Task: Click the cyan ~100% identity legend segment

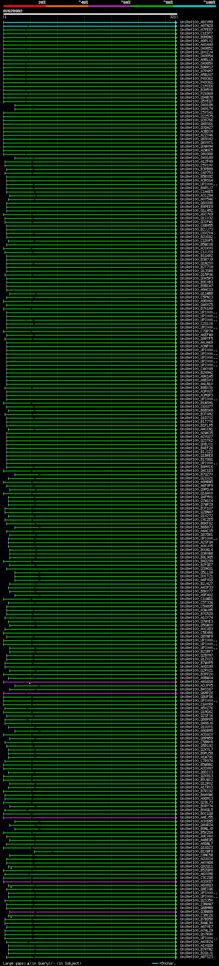Action: (x=194, y=7)
